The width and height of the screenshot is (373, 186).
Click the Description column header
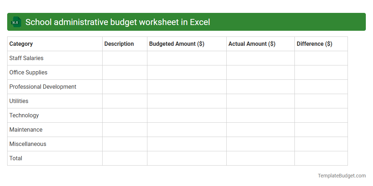pos(125,44)
